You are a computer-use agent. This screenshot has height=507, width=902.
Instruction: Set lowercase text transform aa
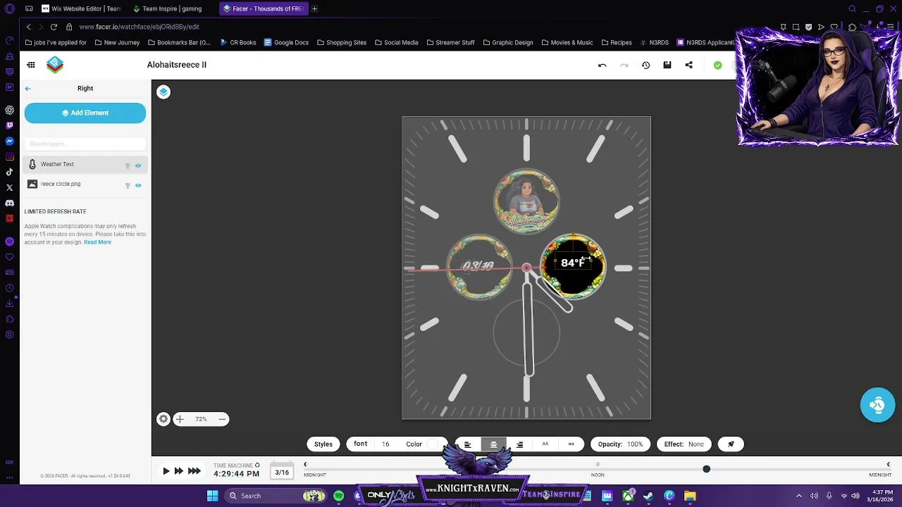(x=571, y=444)
